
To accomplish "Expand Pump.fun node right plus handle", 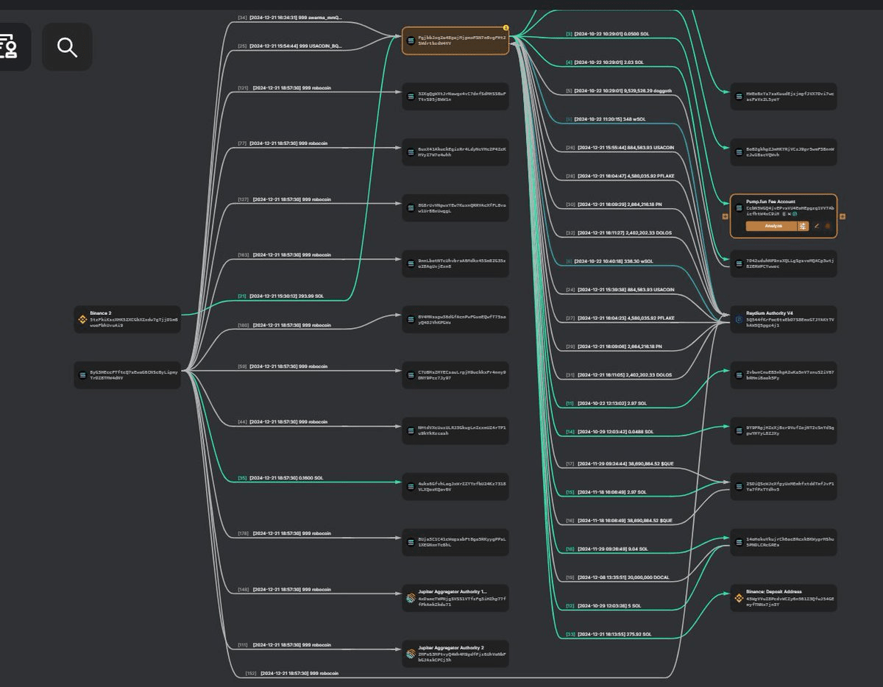I will [x=843, y=216].
